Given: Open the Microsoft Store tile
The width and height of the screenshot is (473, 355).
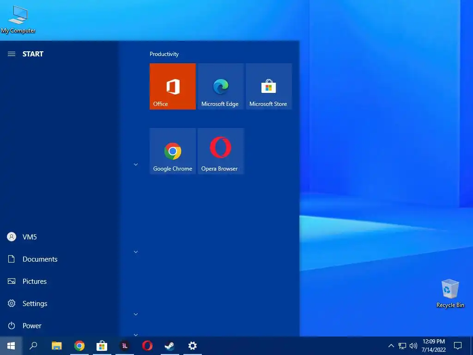Looking at the screenshot, I should pos(268,86).
